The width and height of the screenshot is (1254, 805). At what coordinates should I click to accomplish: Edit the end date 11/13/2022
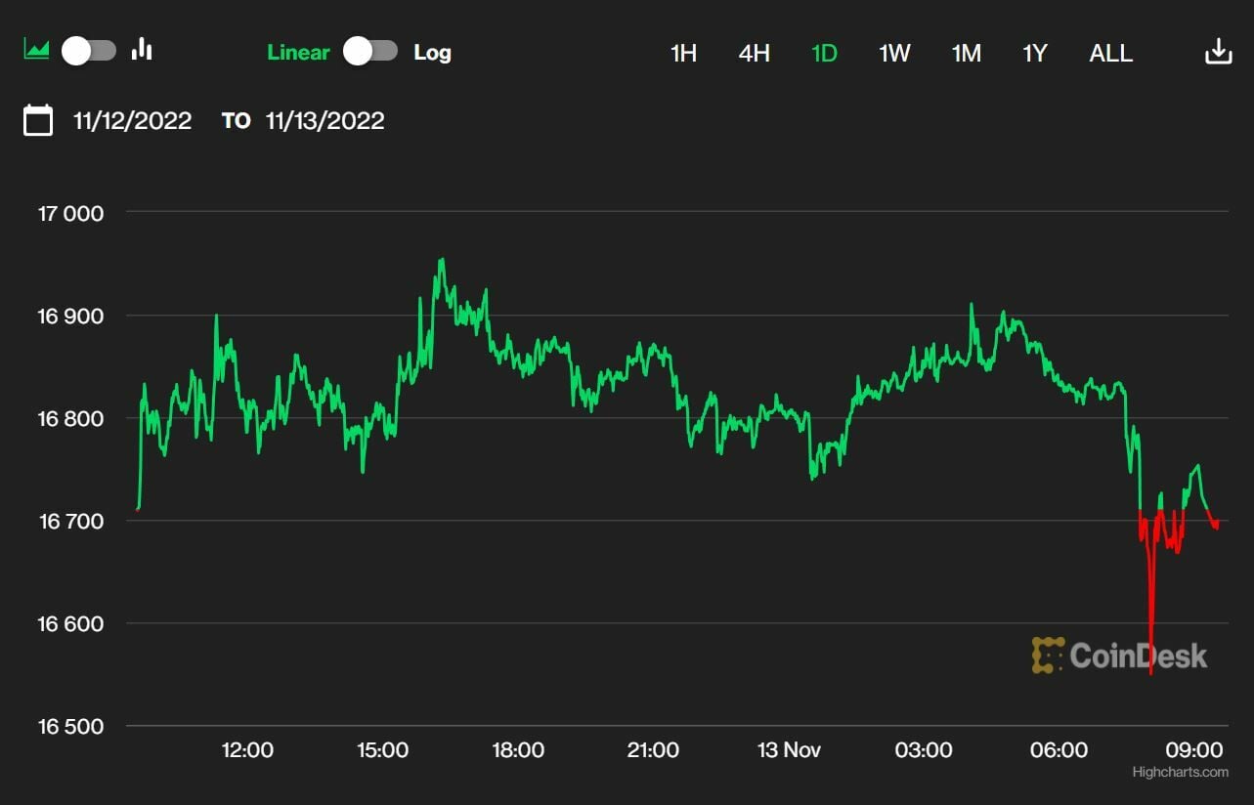click(325, 121)
